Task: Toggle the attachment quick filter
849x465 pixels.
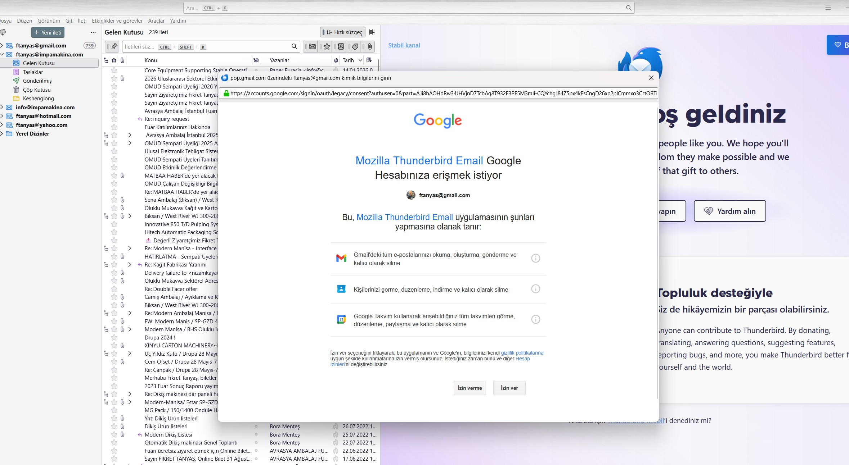Action: coord(369,46)
